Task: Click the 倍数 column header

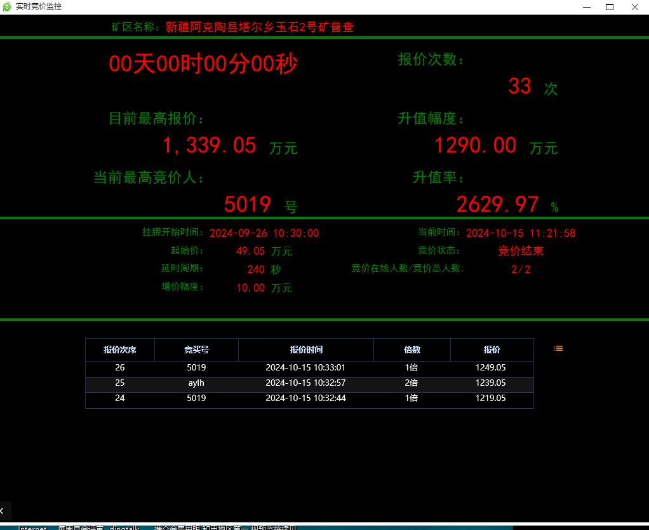Action: [x=412, y=350]
